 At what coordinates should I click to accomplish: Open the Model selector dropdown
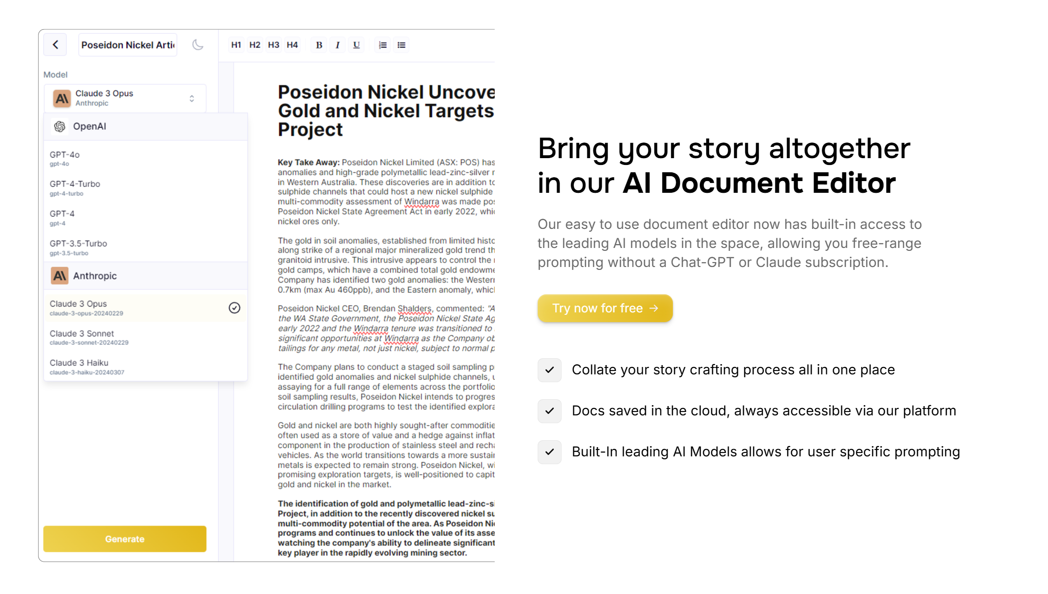click(125, 98)
